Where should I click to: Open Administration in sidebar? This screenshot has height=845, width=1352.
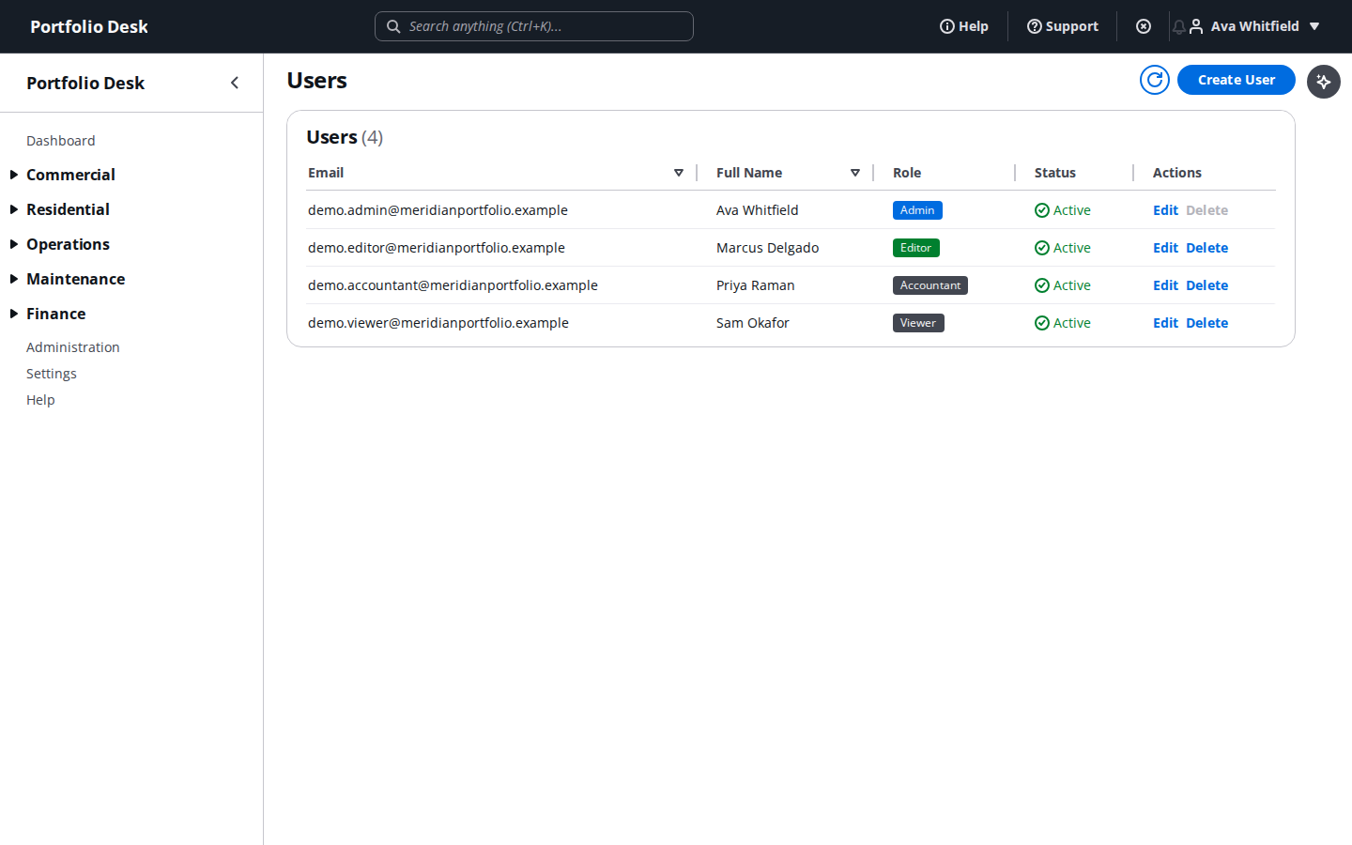click(x=73, y=347)
